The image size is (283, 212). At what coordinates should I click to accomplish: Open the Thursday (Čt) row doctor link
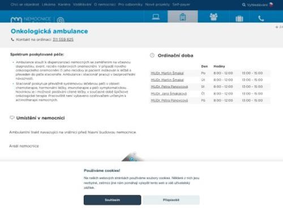pos(169,94)
